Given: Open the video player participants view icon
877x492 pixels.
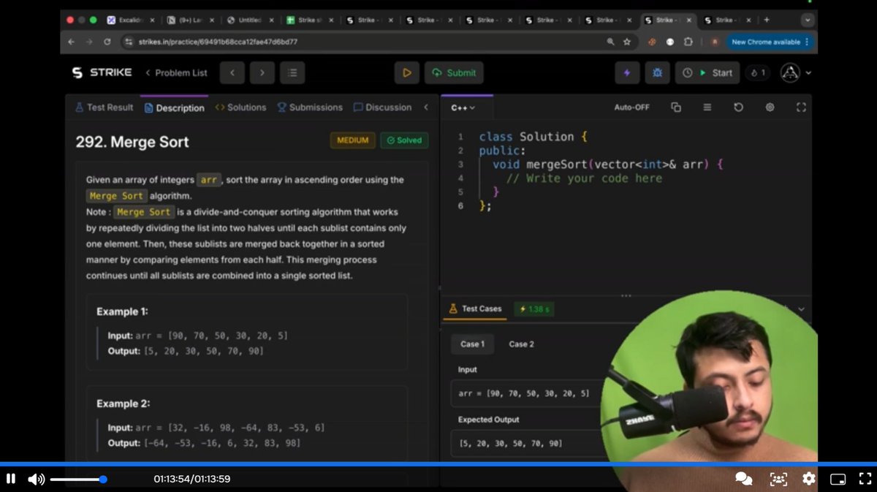Looking at the screenshot, I should point(779,479).
